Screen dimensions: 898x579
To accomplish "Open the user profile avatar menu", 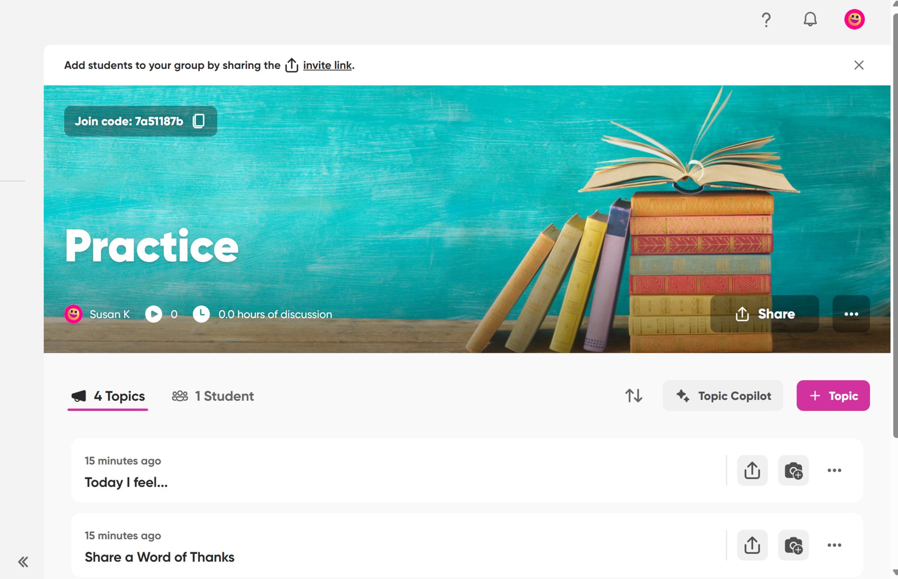I will tap(854, 19).
